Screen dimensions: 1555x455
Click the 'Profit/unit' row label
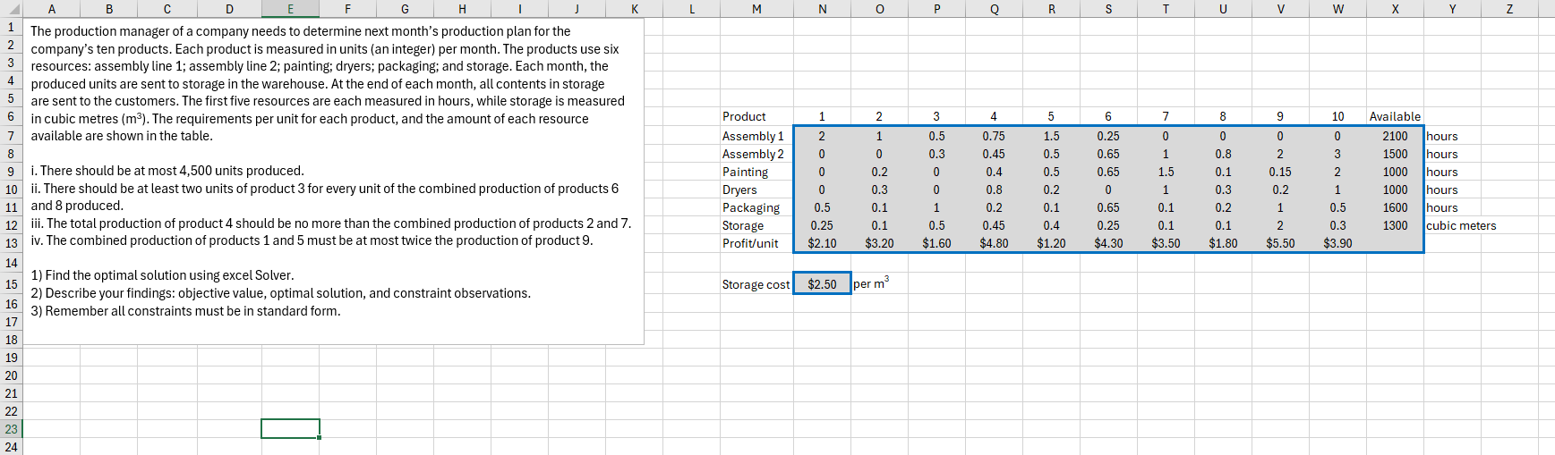click(756, 243)
